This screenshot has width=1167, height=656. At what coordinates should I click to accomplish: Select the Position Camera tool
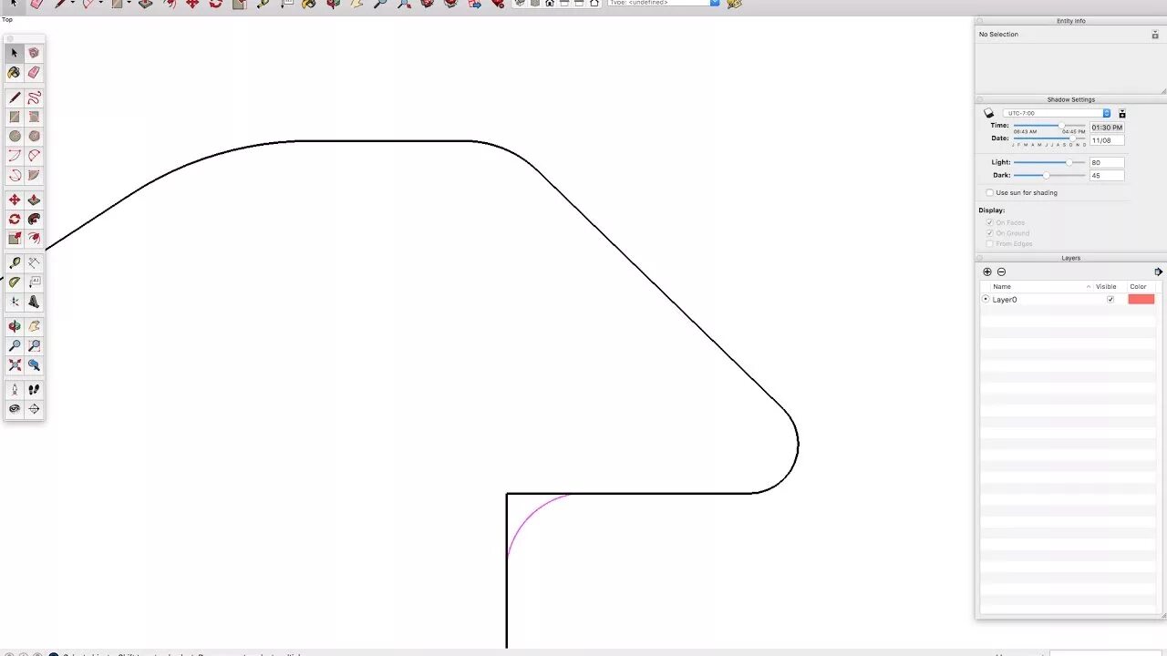[15, 389]
